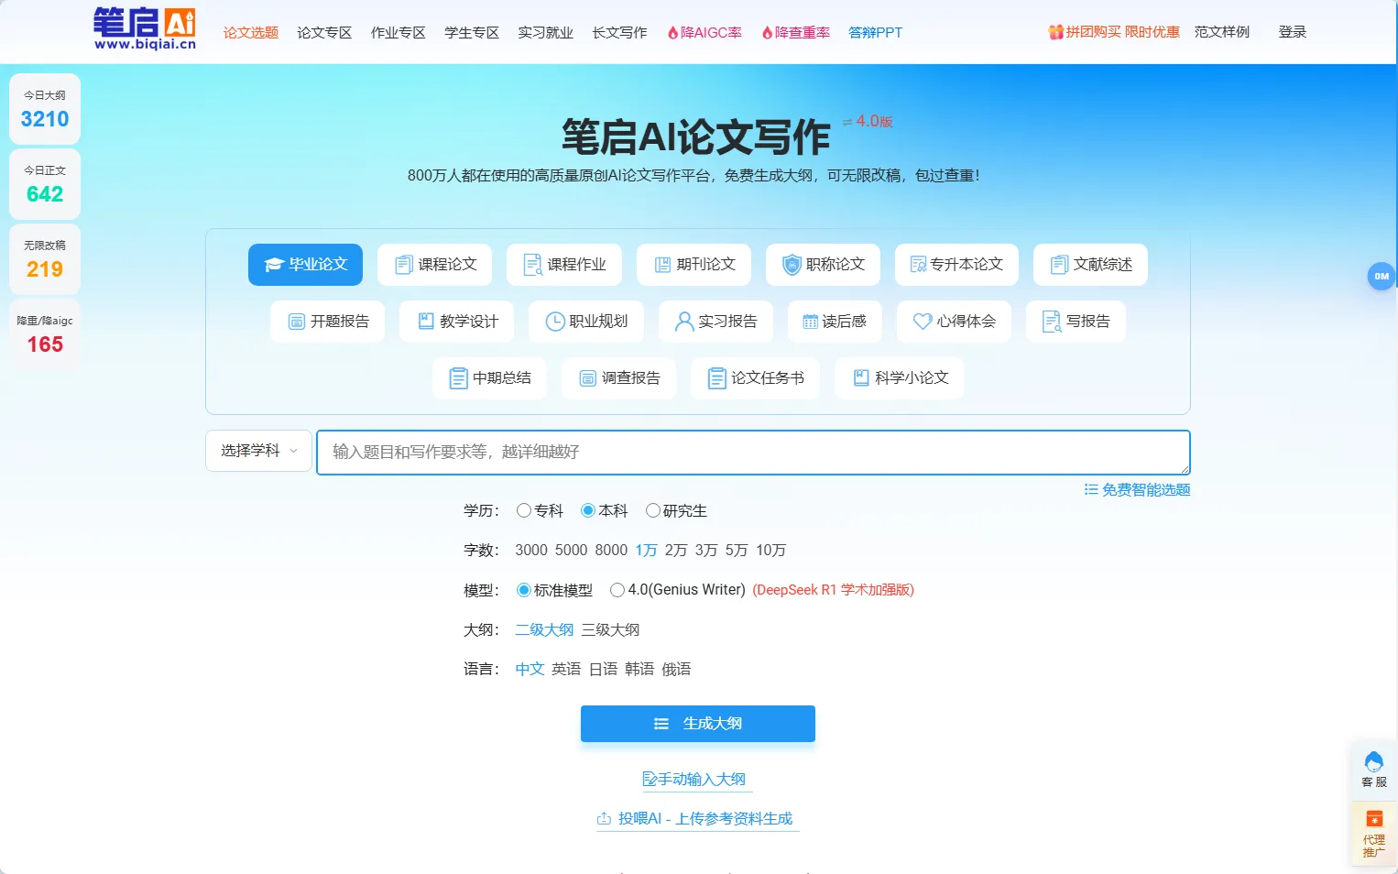
Task: Select the 实习报告 type
Action: [x=715, y=322]
